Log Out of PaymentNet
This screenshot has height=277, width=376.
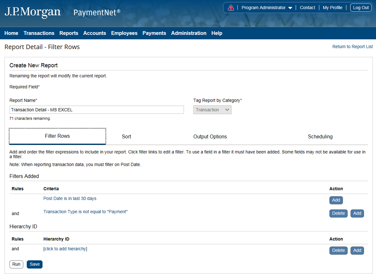361,8
